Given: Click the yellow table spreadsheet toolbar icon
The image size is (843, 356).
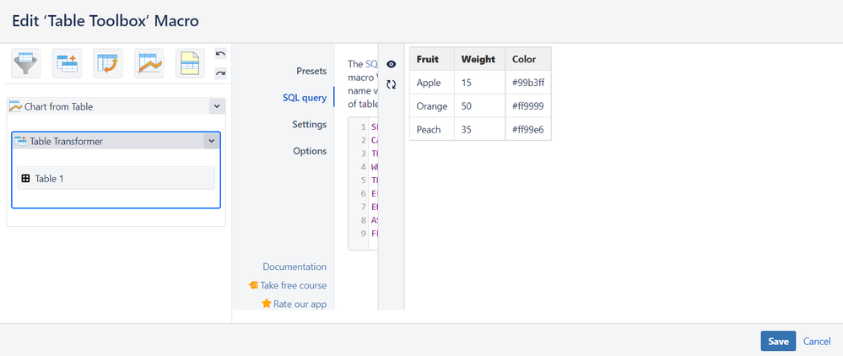Looking at the screenshot, I should (191, 64).
